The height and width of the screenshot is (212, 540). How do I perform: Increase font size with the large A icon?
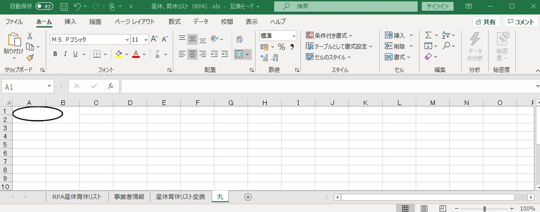pos(154,39)
